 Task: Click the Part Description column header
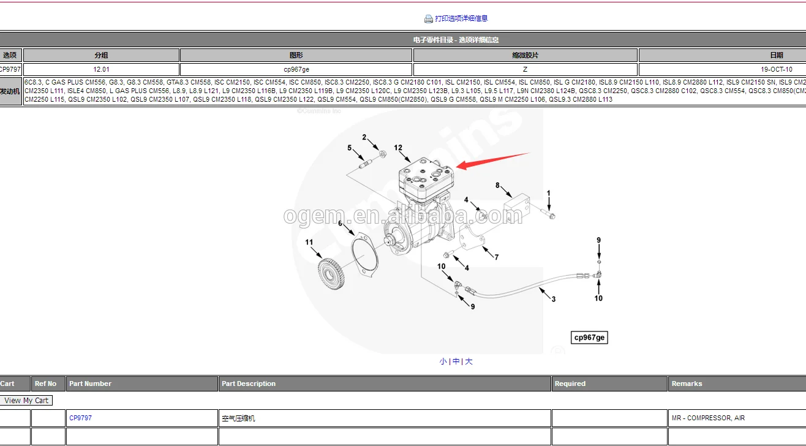click(385, 384)
